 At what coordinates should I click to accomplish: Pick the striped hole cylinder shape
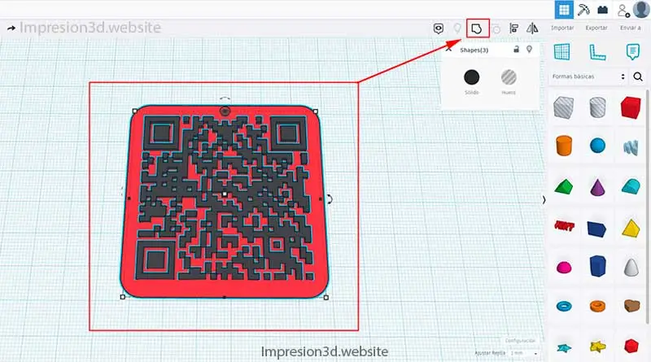(597, 107)
